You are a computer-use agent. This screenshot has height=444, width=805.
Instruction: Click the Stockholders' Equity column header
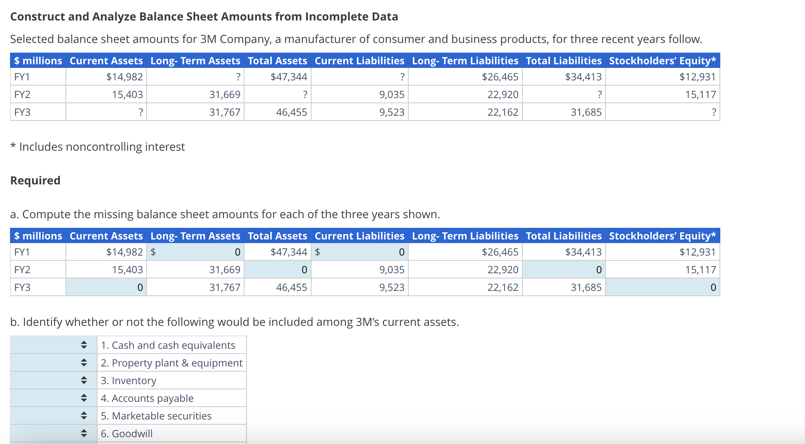tap(662, 236)
